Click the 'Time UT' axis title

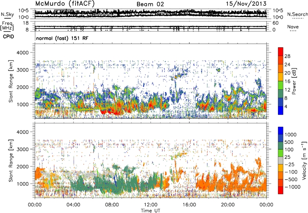click(151, 210)
